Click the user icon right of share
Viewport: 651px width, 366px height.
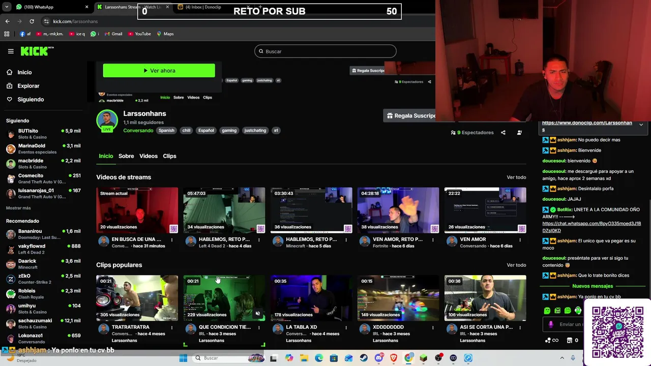click(519, 132)
